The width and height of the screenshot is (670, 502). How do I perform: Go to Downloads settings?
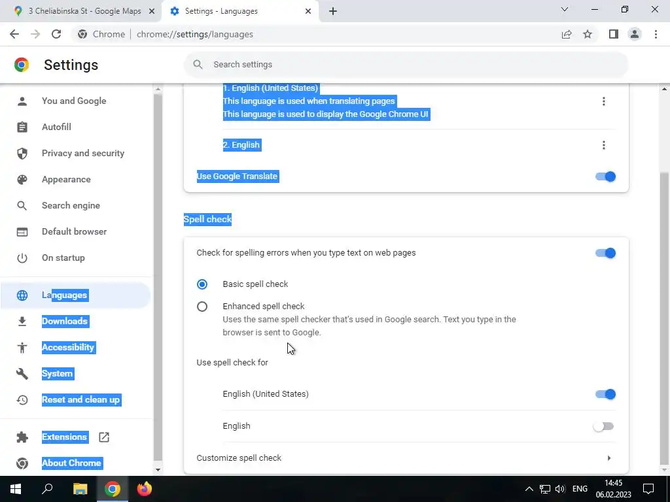pyautogui.click(x=65, y=321)
